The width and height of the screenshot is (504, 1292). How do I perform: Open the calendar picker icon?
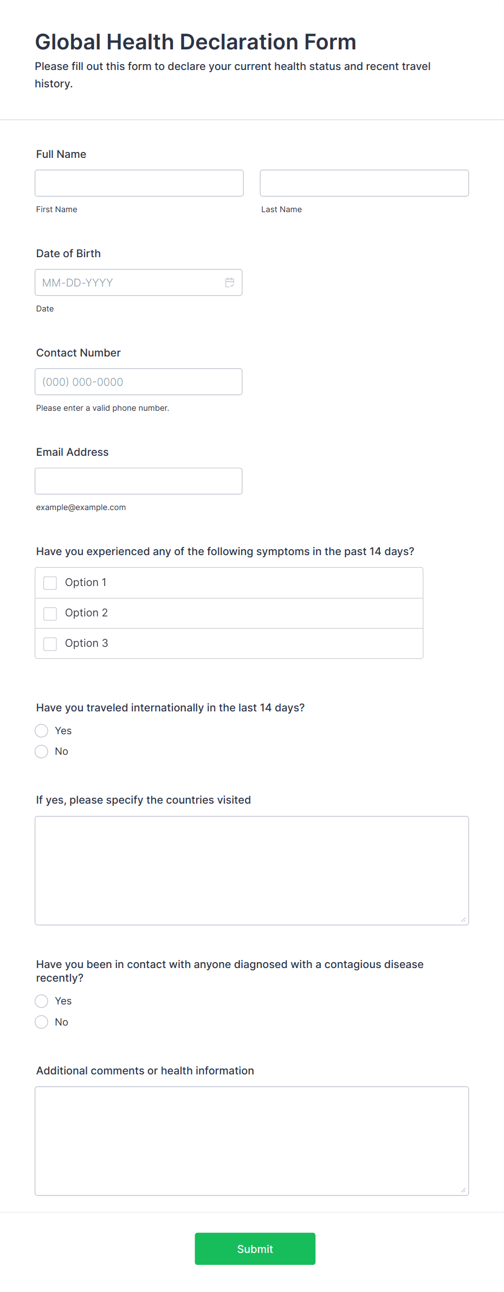(x=230, y=283)
